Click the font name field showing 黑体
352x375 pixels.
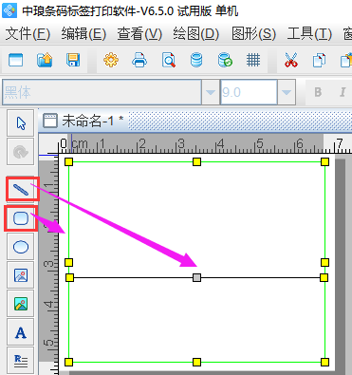(102, 92)
